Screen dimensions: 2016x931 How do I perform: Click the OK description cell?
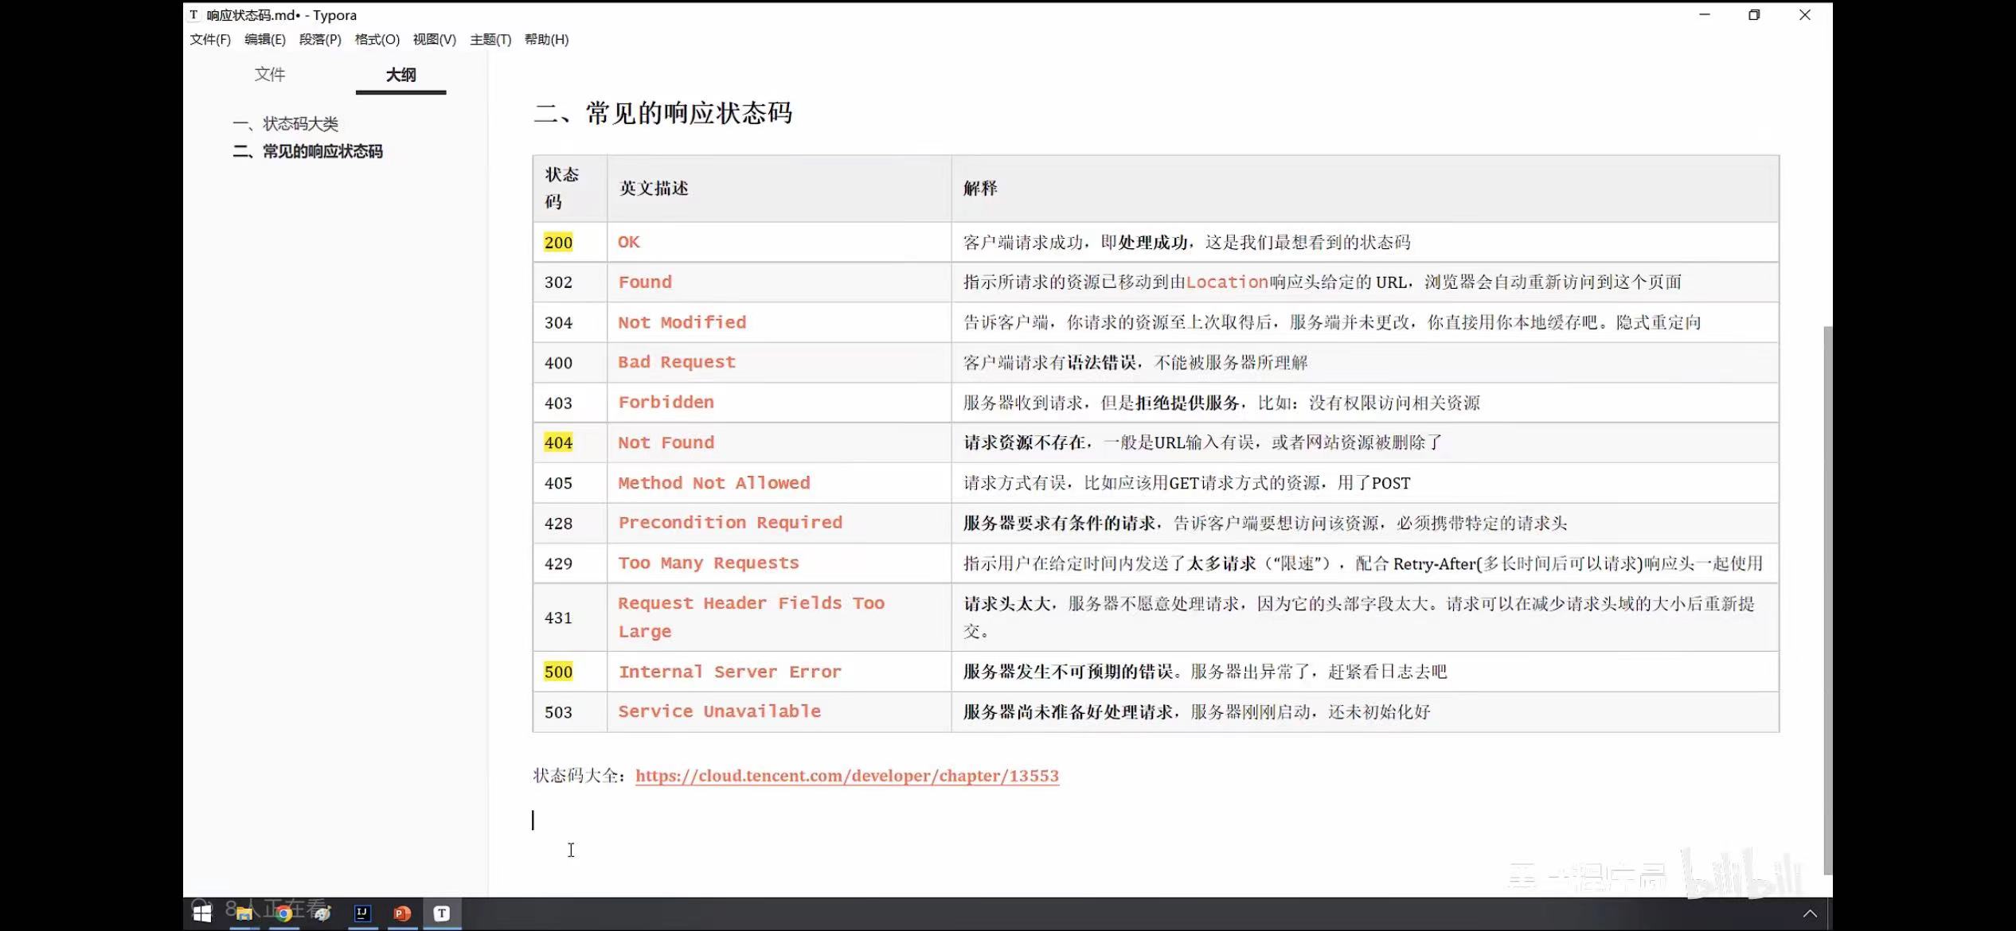pyautogui.click(x=779, y=242)
